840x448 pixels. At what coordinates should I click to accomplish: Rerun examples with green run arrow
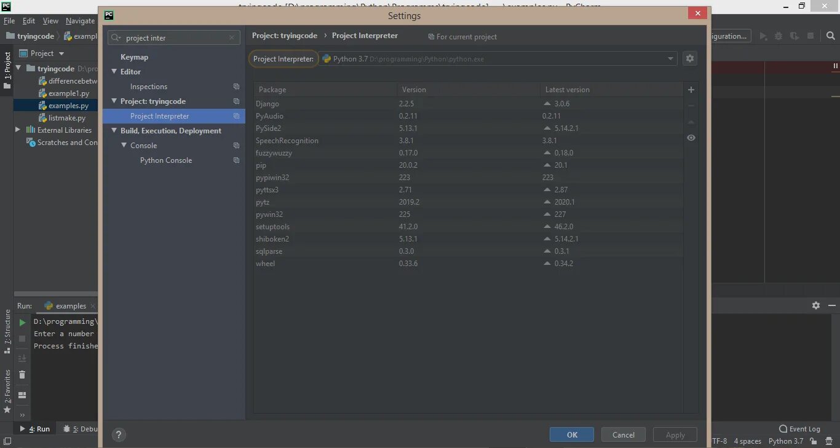[x=22, y=322]
